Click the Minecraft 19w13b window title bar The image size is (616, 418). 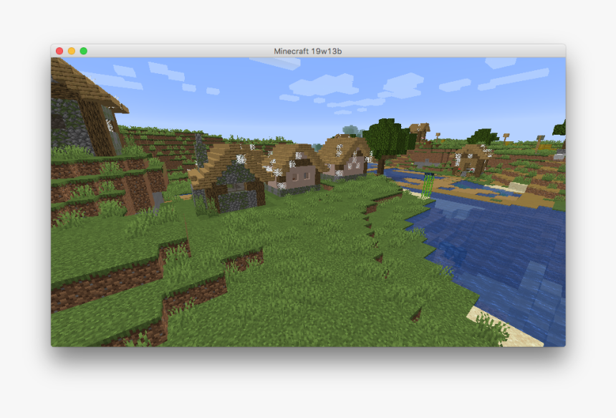tap(308, 51)
